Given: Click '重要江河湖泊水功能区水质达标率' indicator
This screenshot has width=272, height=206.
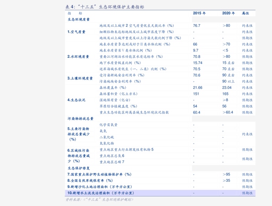Looking at the screenshot, I should (x=131, y=57).
